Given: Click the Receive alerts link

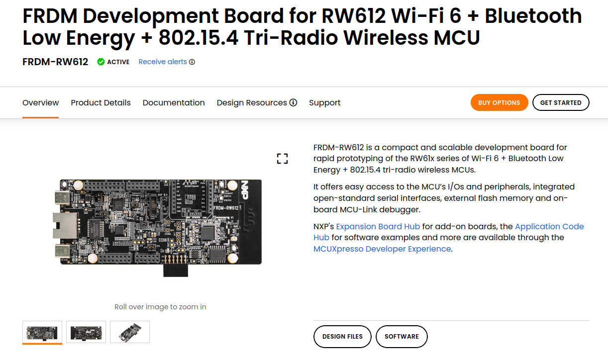Looking at the screenshot, I should coord(163,62).
